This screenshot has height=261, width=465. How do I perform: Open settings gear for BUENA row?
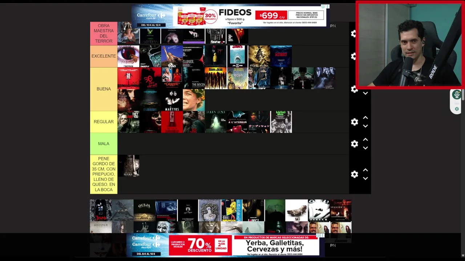click(354, 89)
